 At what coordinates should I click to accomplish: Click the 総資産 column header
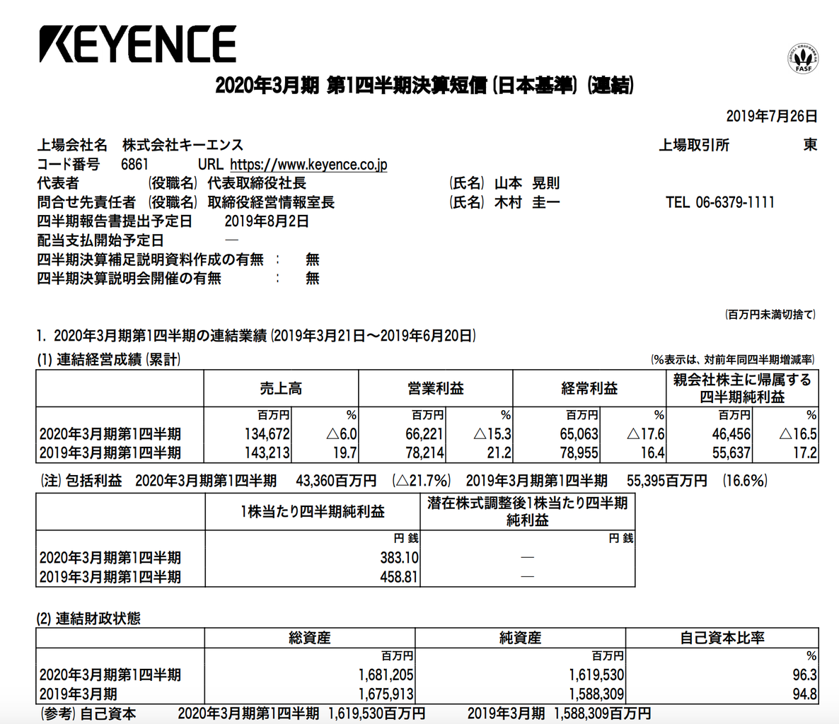pyautogui.click(x=310, y=638)
